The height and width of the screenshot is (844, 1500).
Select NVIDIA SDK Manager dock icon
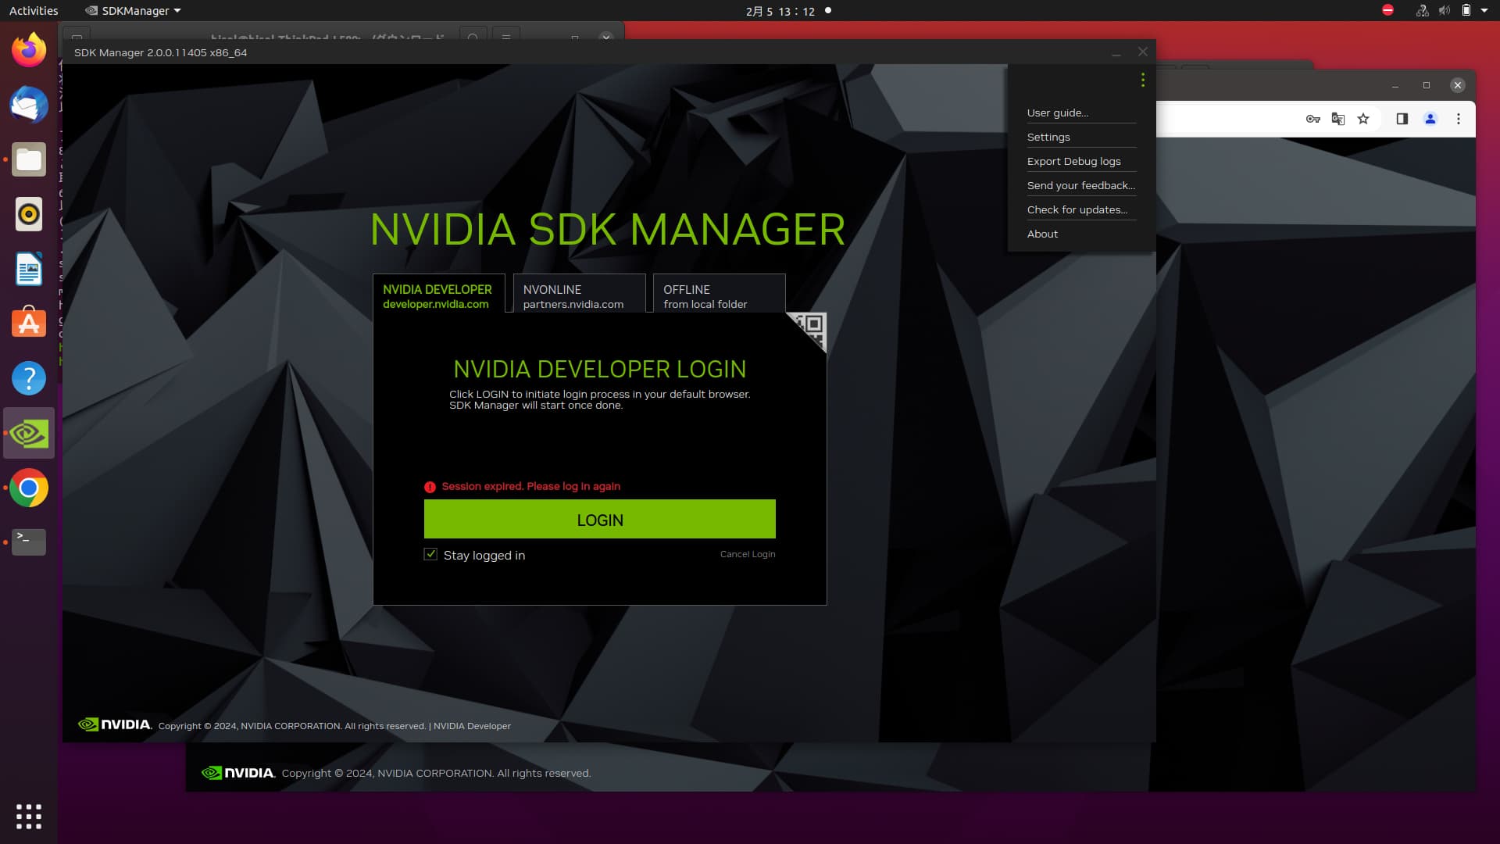click(x=29, y=433)
